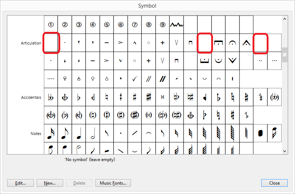Select the checkmark symbol
Viewport: 295px width, 194px height.
135,78
